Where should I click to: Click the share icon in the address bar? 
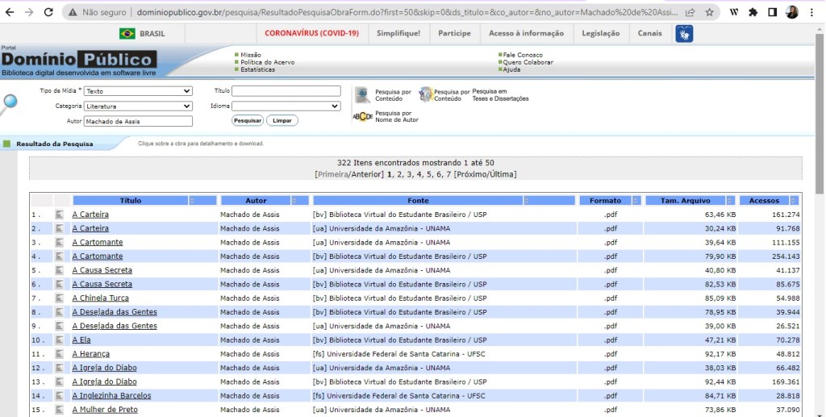point(690,13)
